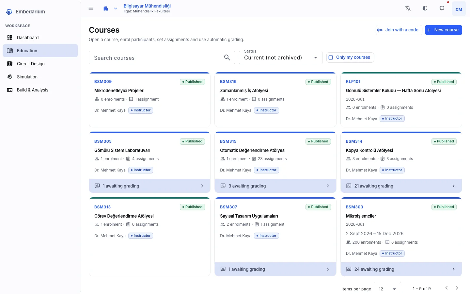Viewport: 470px width, 294px height.
Task: Open the DM user avatar menu
Action: click(459, 9)
